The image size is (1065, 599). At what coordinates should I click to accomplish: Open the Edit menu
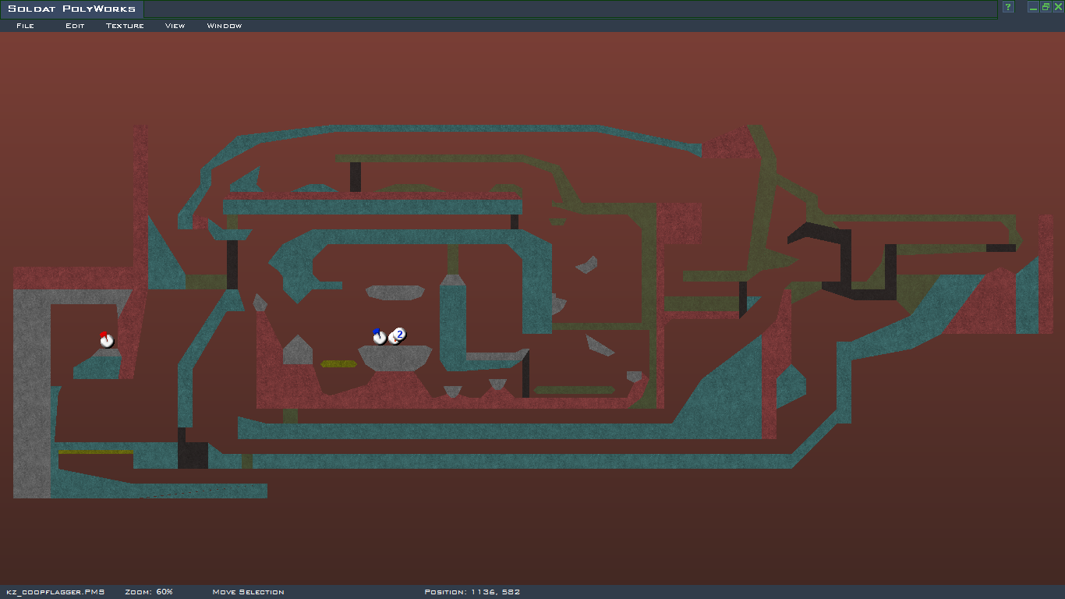coord(75,26)
